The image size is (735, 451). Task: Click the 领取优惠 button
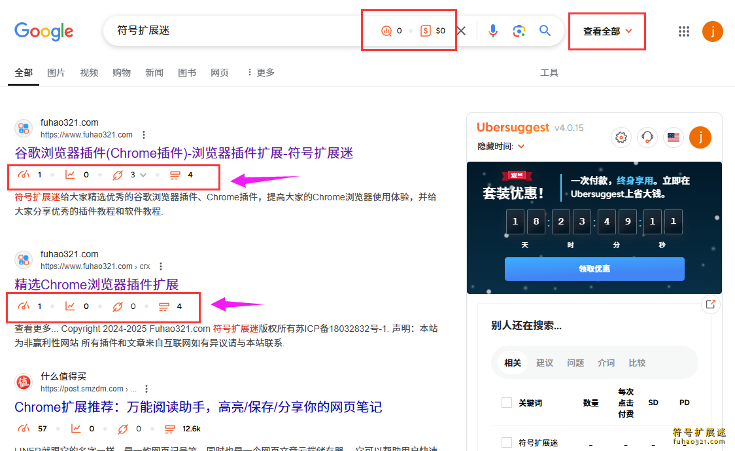pyautogui.click(x=594, y=269)
